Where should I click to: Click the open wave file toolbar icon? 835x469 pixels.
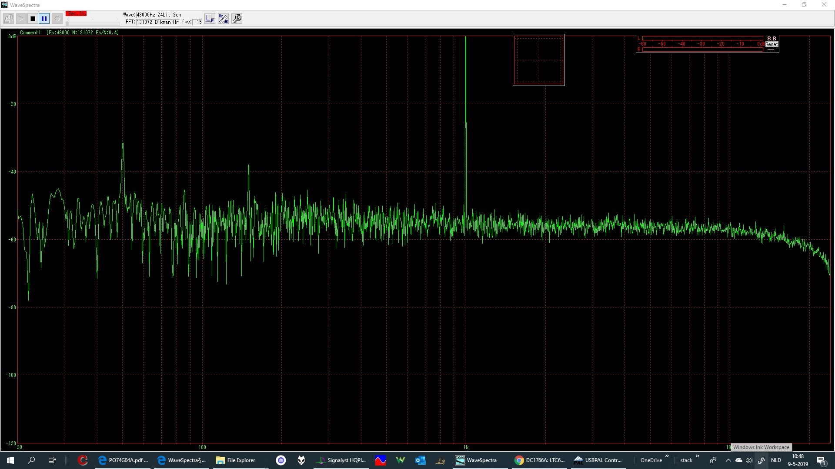point(8,19)
